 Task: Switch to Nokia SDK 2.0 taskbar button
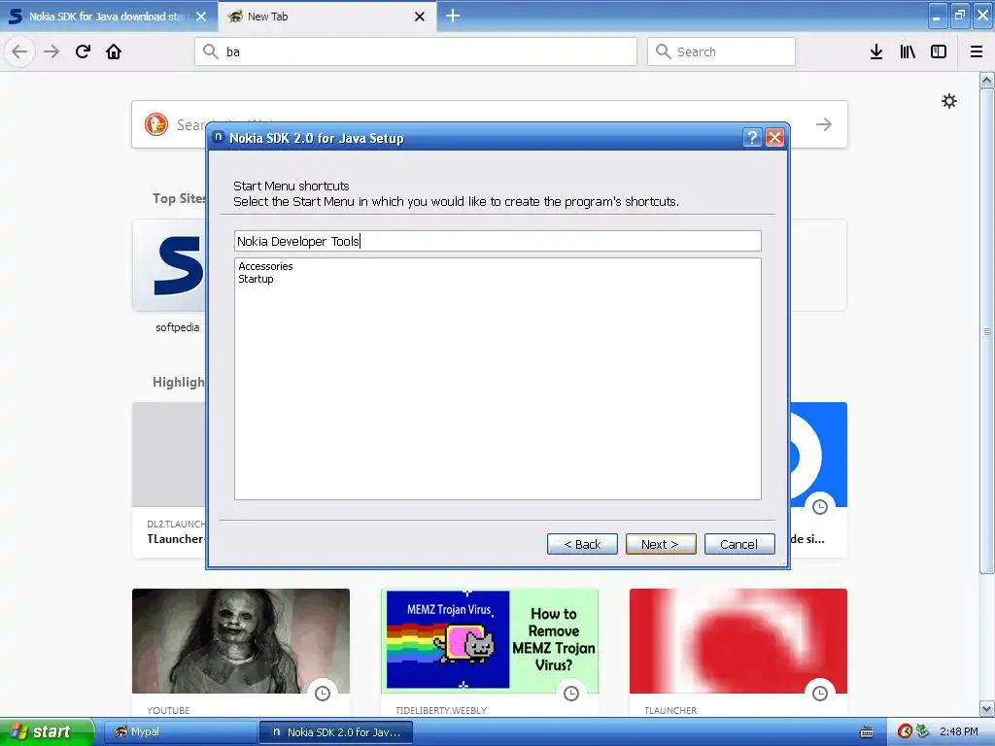(337, 732)
